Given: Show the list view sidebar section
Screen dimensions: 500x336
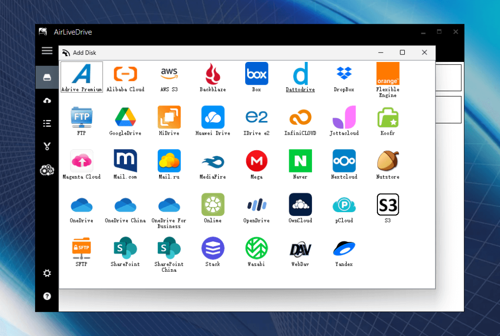Looking at the screenshot, I should click(47, 123).
